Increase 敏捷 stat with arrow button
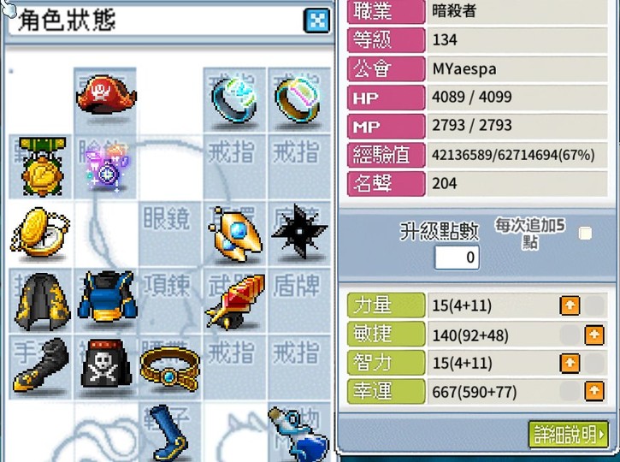 coord(594,335)
